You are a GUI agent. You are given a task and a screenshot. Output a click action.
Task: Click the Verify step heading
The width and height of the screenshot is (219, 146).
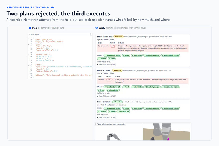(x=102, y=28)
